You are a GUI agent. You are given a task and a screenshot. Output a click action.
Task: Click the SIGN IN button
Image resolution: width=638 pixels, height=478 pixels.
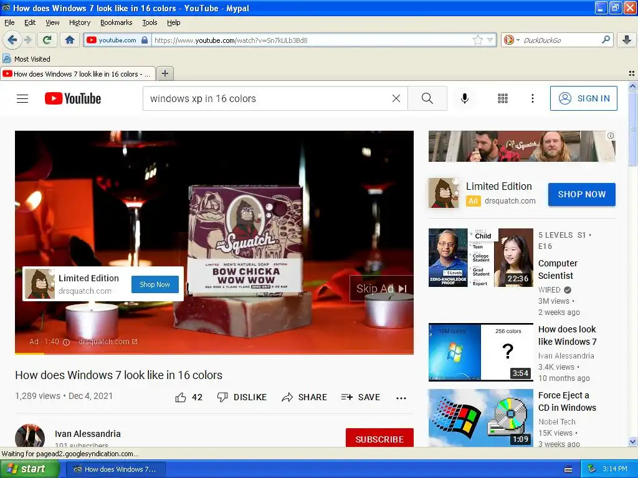[x=583, y=98]
